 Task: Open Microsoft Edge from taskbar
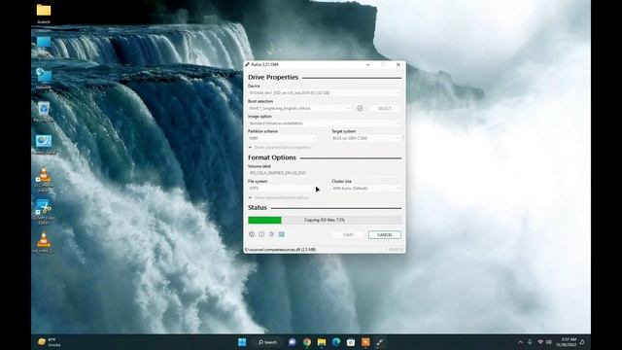336,342
